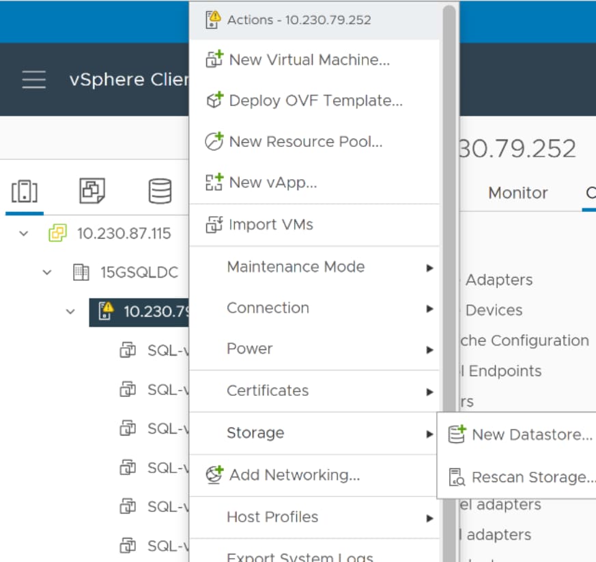
Task: Select Rescan Storage in Storage submenu
Action: [x=517, y=477]
